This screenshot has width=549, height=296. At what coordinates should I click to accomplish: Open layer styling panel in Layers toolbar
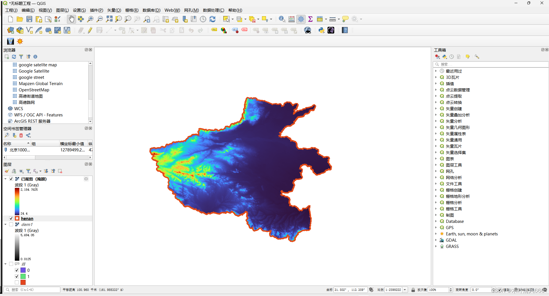7,171
